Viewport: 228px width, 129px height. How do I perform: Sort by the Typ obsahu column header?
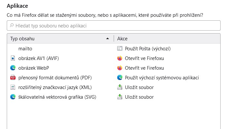click(60, 39)
